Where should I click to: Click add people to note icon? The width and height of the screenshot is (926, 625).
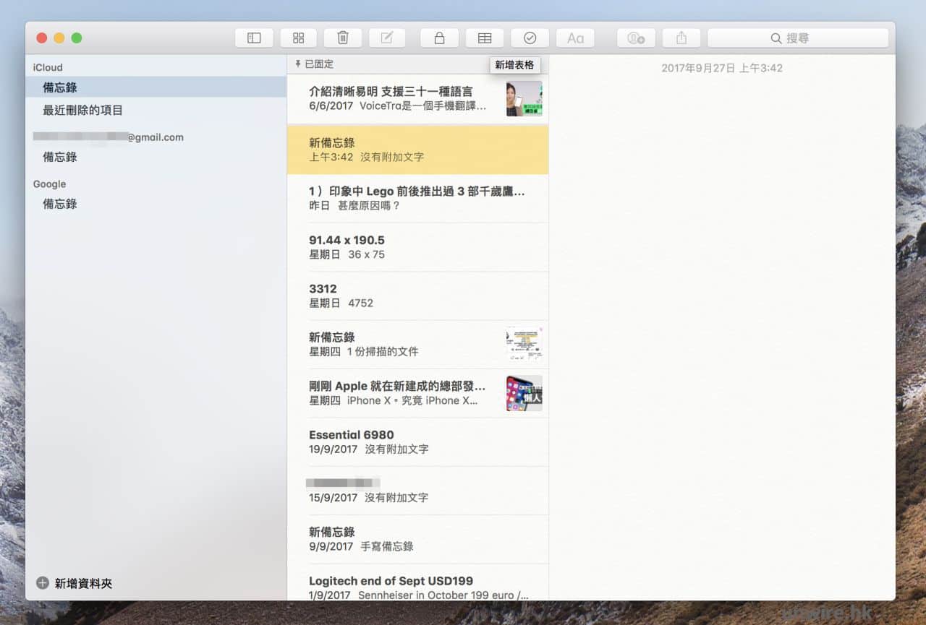tap(636, 38)
